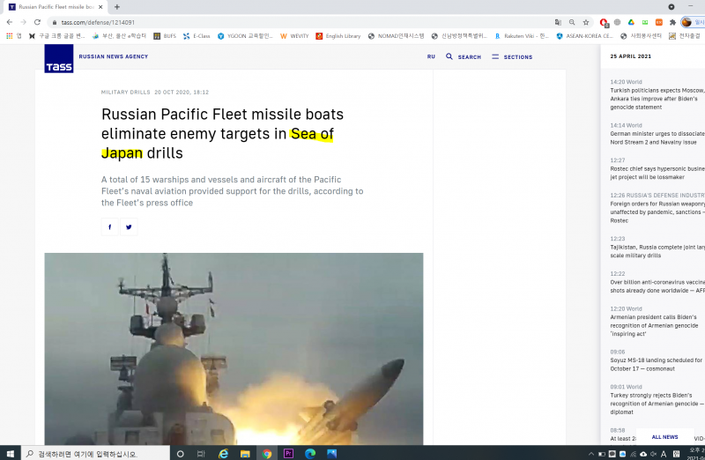
Task: Open the ALL NEWS link
Action: (664, 436)
